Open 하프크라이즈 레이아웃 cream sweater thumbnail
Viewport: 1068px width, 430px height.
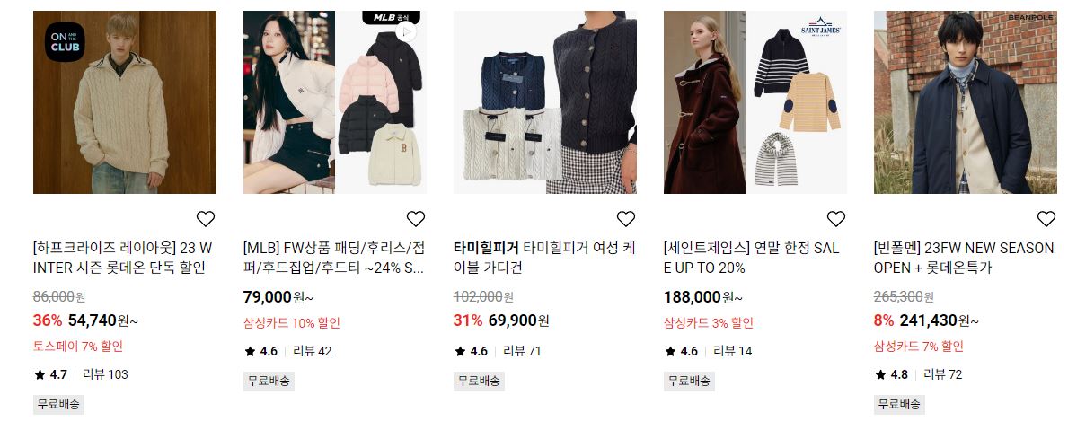(125, 102)
